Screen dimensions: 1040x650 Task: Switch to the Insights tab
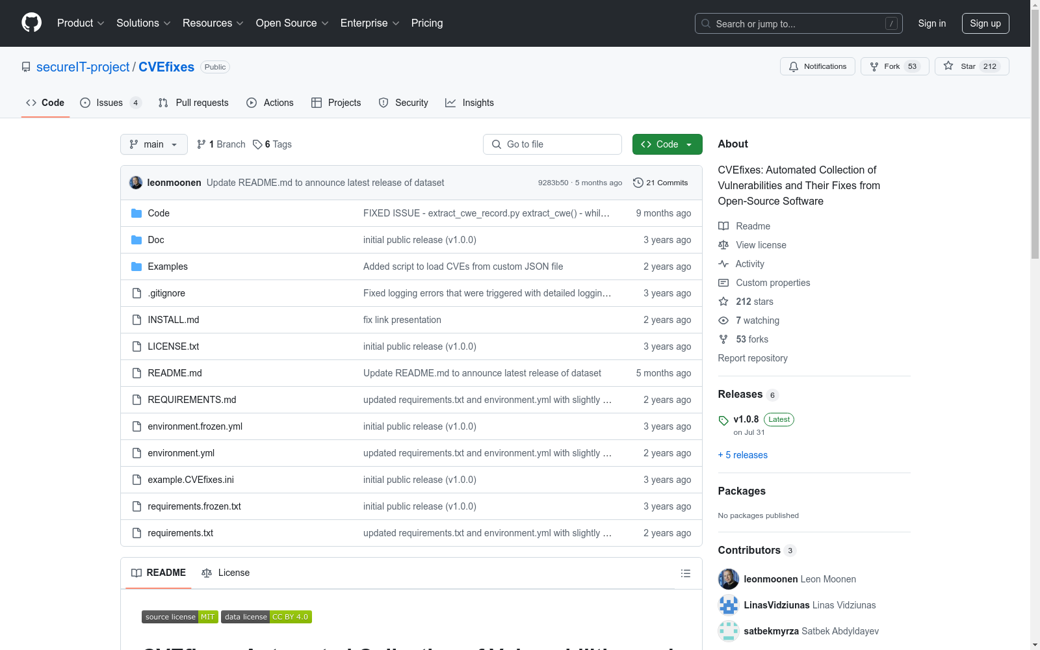(x=469, y=103)
